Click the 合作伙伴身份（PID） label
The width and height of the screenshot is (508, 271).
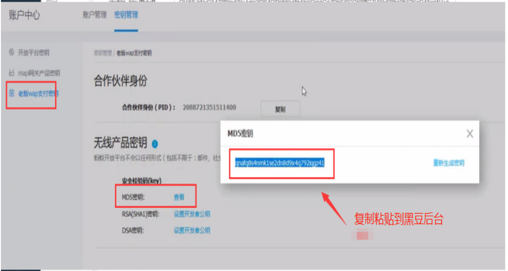point(149,107)
